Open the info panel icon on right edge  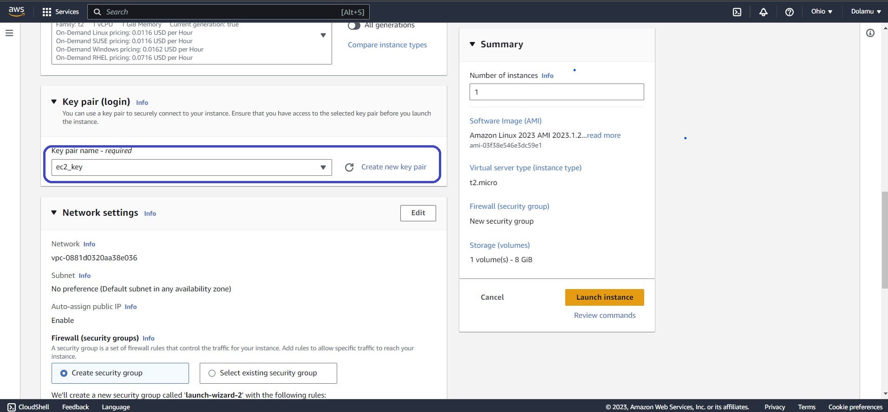870,33
